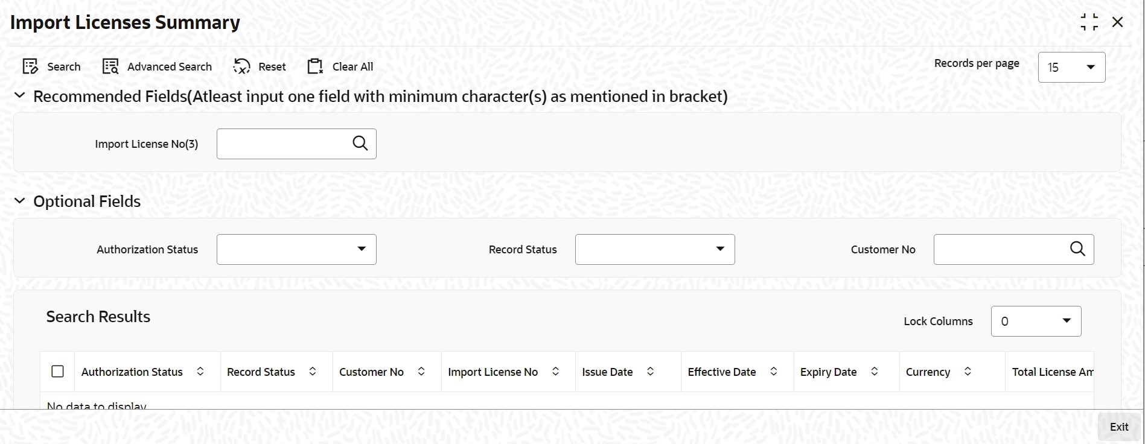
Task: Sort by the Authorization Status column
Action: (200, 372)
